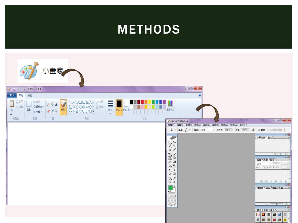Click the Color 2 button in Paint
This screenshot has height=223, width=298.
click(126, 106)
